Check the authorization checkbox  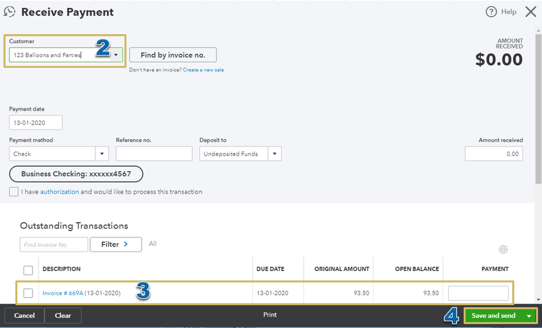14,192
